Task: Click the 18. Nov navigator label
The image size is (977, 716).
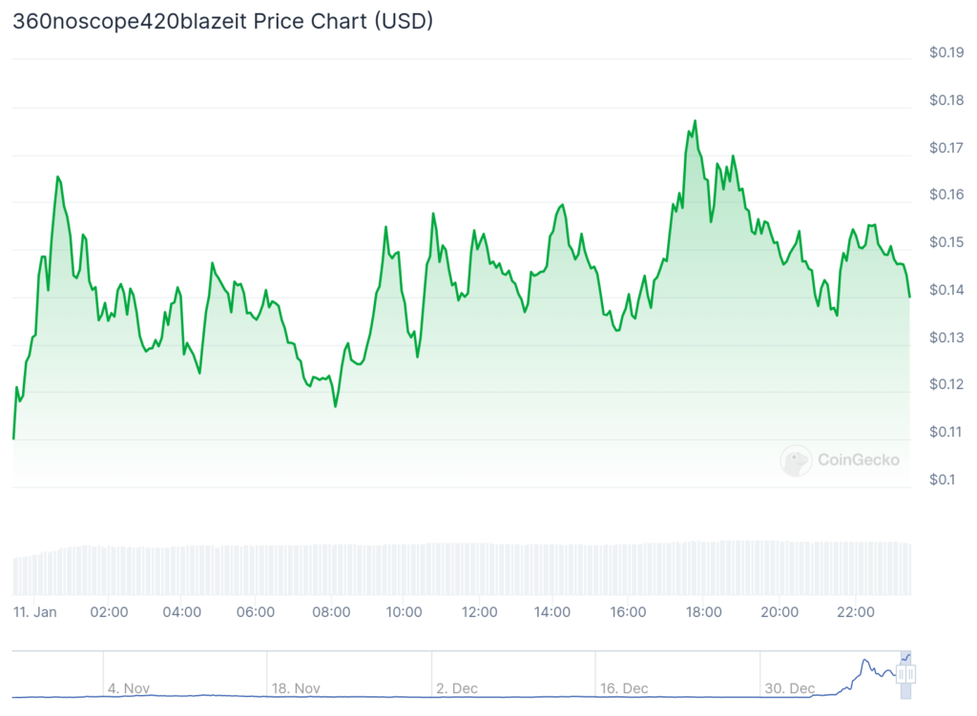Action: (x=296, y=688)
